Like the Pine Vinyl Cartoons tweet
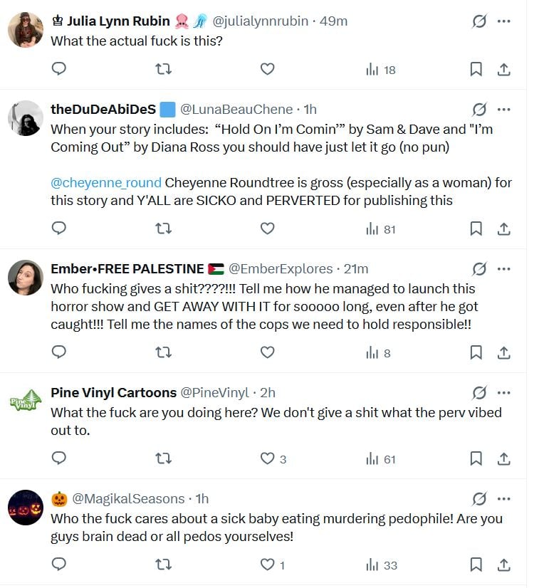 pos(267,459)
